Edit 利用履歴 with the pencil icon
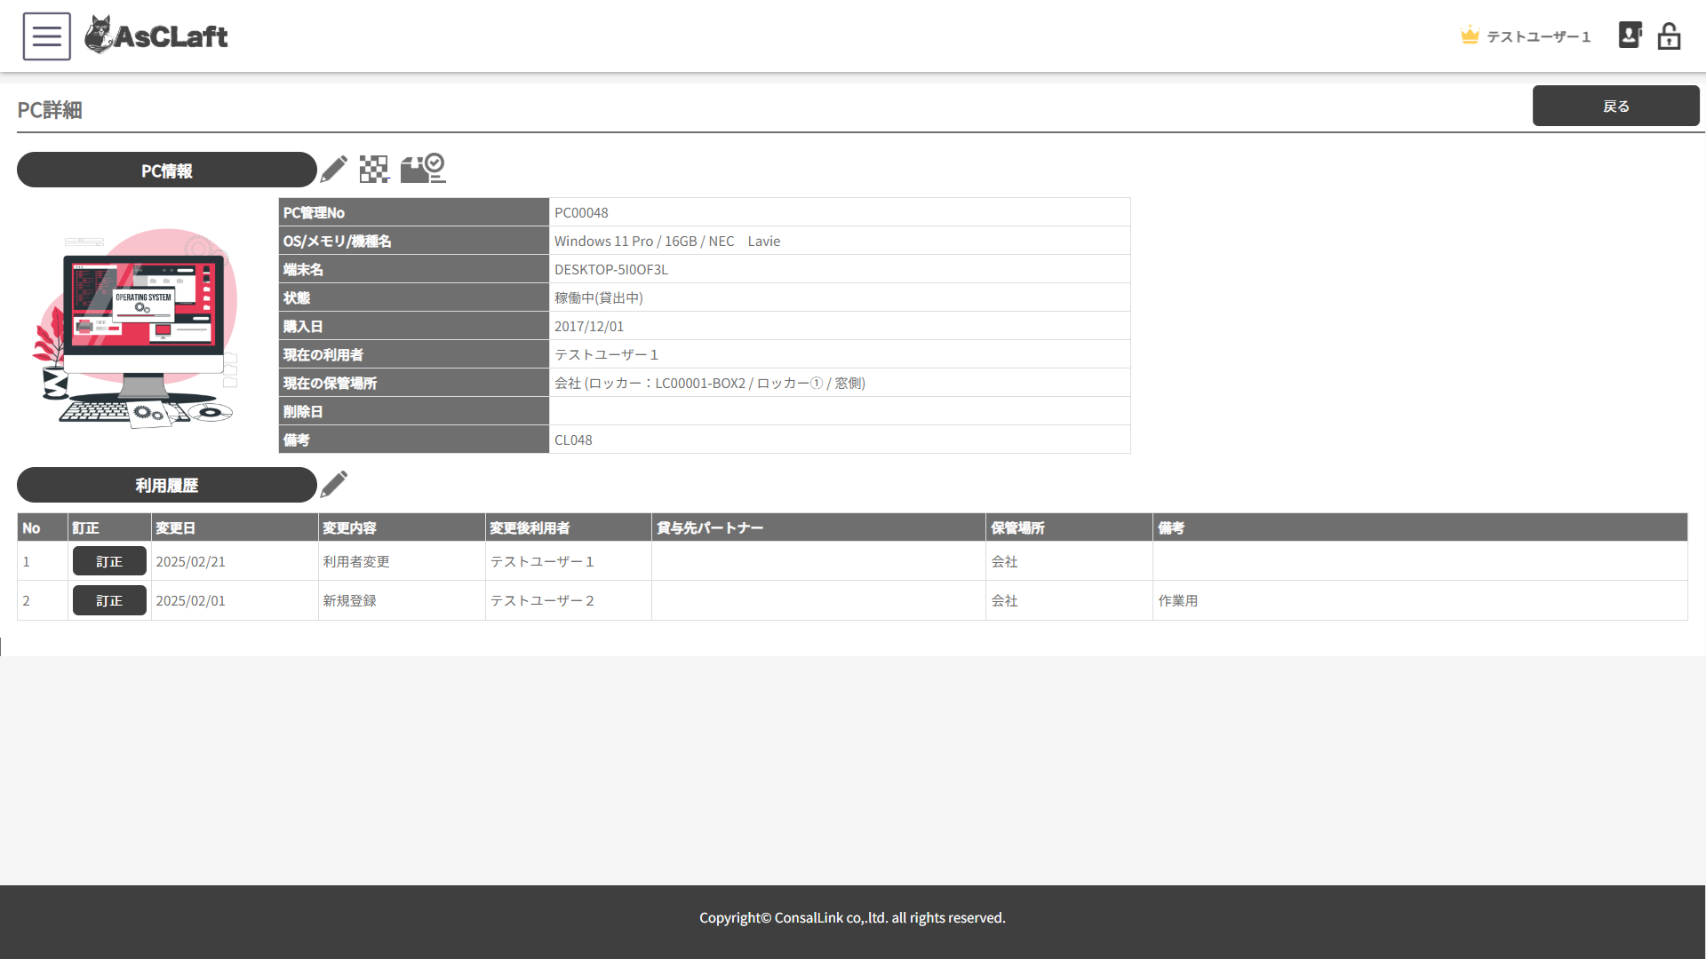 [334, 484]
